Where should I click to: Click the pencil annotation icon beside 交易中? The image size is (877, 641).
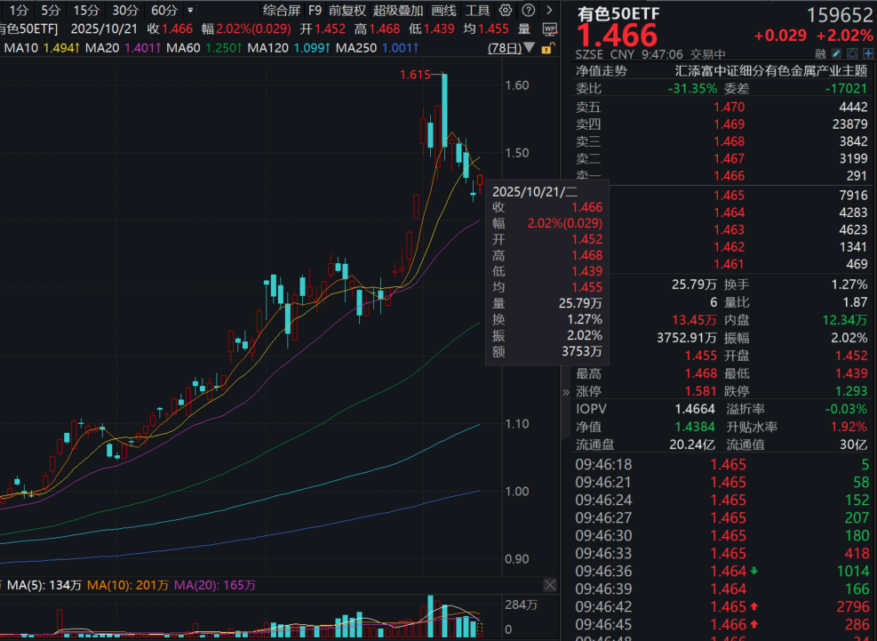point(836,53)
